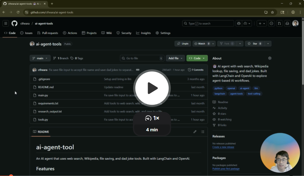Change playback speed from 1×

pos(152,118)
